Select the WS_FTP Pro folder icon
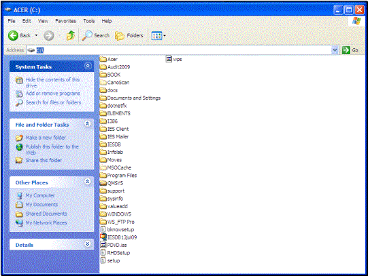Viewport: 368px width, 276px height. point(103,222)
